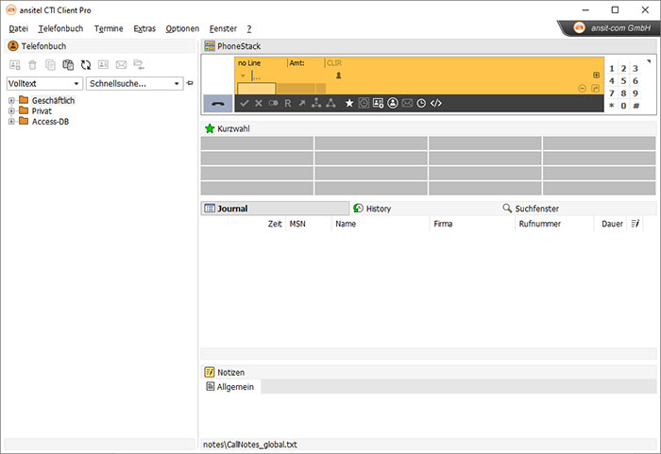The width and height of the screenshot is (661, 454).
Task: Open the number history dropdown in call line
Action: point(243,76)
